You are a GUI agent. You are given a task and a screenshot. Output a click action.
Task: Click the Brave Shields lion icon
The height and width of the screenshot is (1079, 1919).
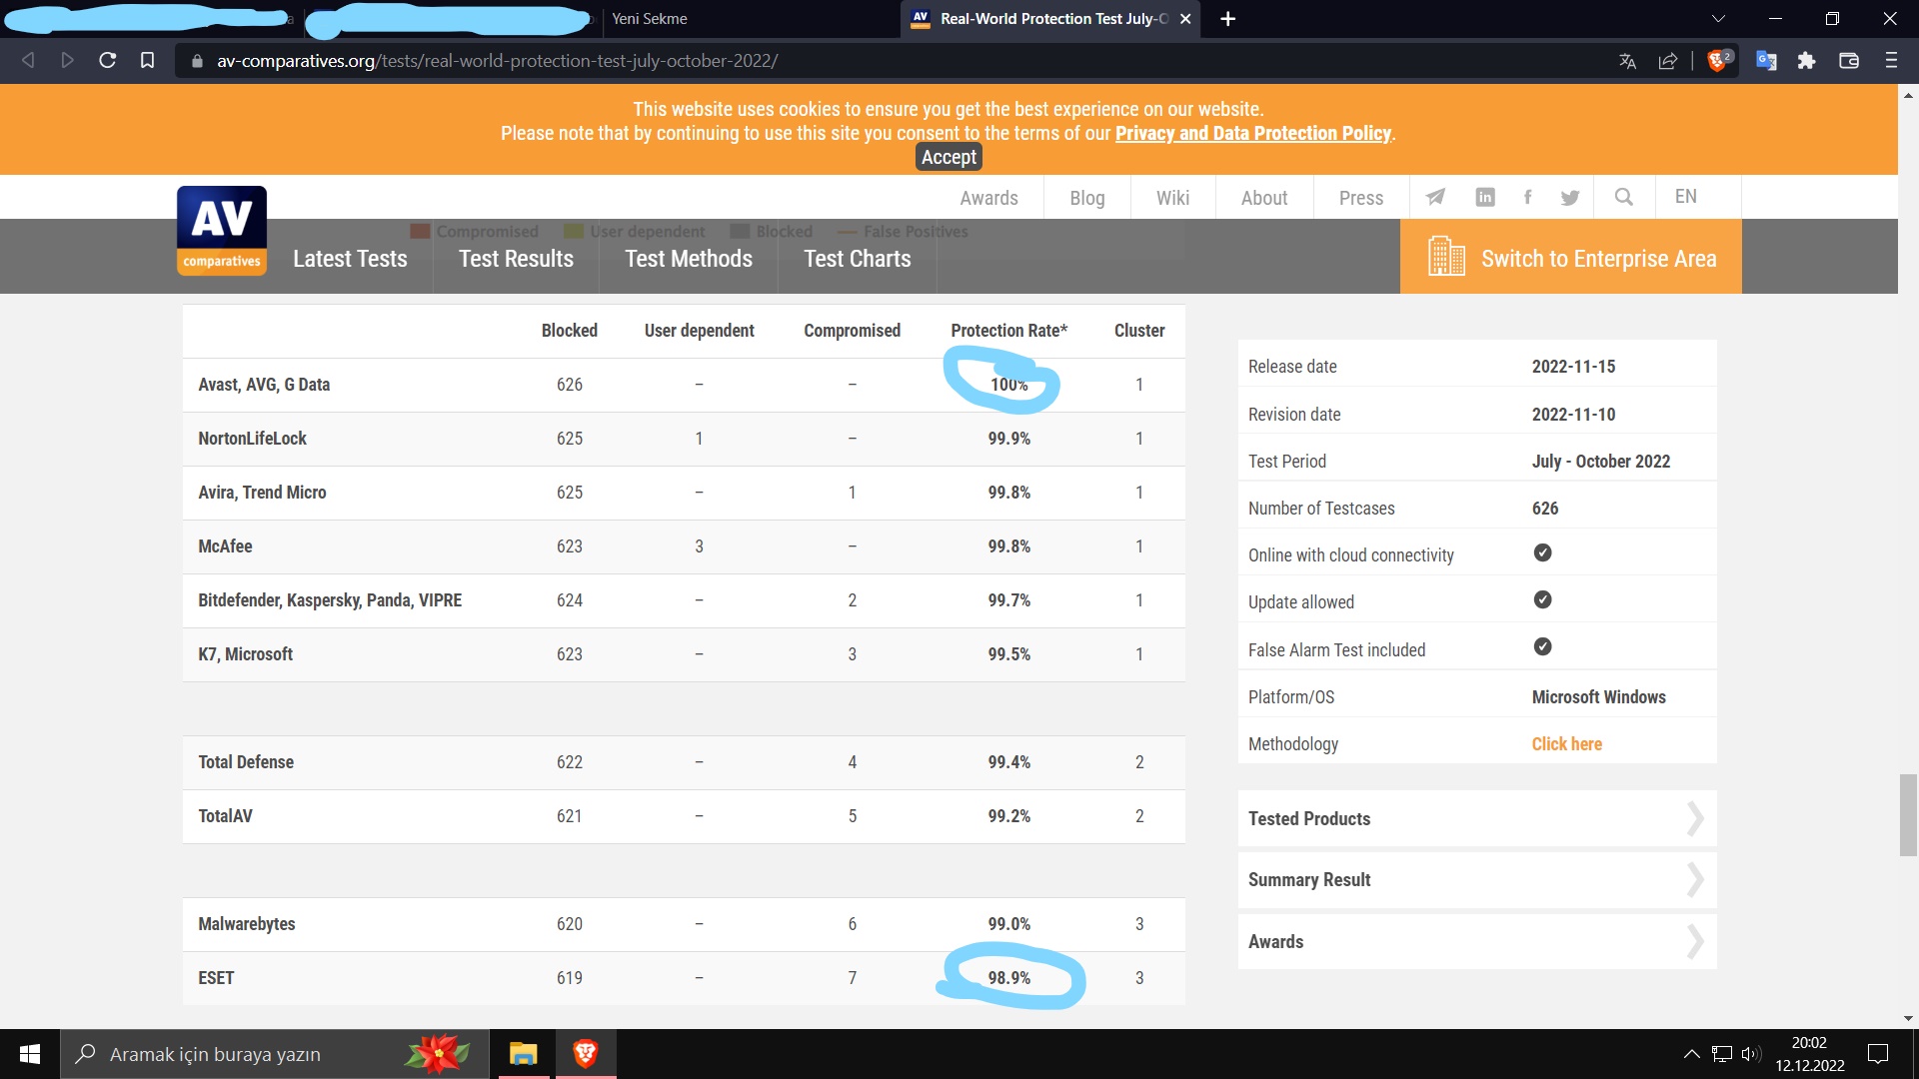tap(1717, 61)
